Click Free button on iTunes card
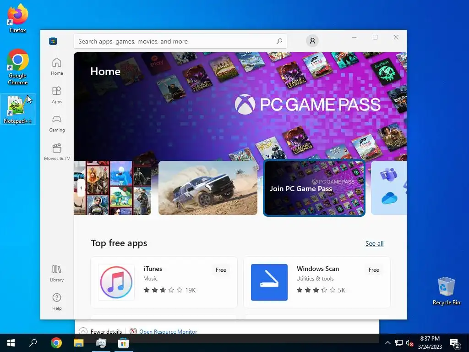 (x=221, y=269)
